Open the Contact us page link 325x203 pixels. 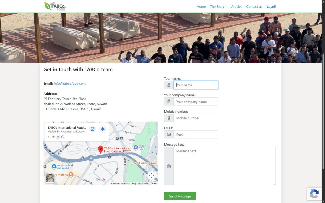(254, 6)
